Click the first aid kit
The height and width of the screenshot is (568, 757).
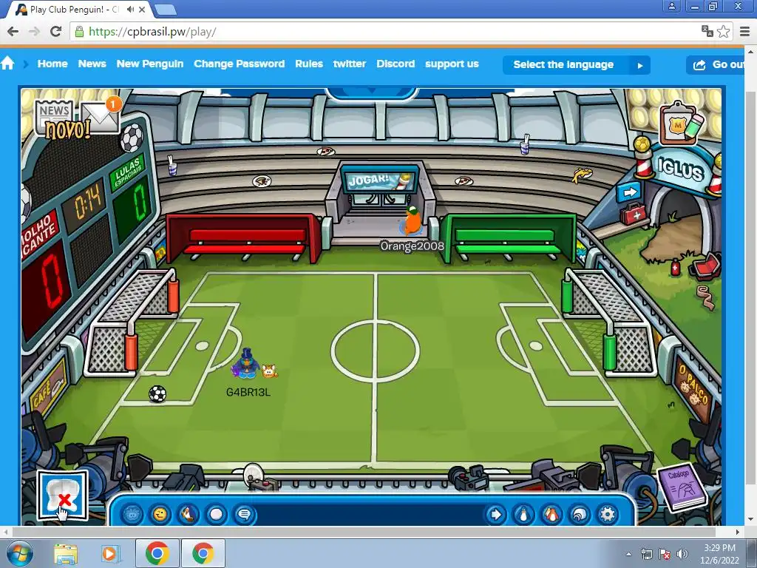[633, 214]
